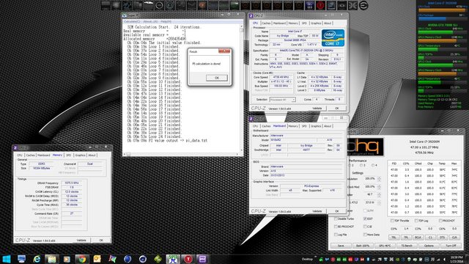The width and height of the screenshot is (469, 264).
Task: Select Performance profile 3 radio button
Action: [x=361, y=165]
